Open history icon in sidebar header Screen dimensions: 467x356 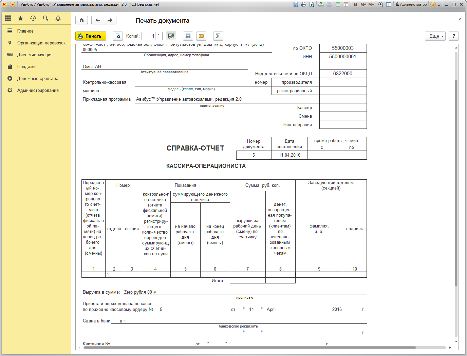tap(33, 18)
